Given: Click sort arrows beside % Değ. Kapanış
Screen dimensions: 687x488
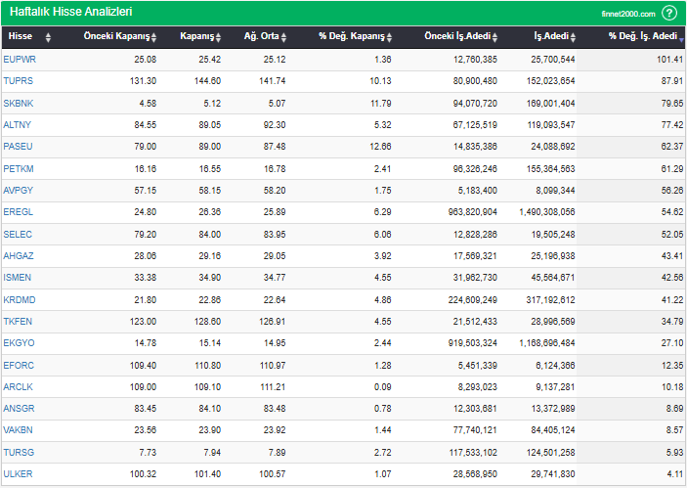Looking at the screenshot, I should coord(389,37).
